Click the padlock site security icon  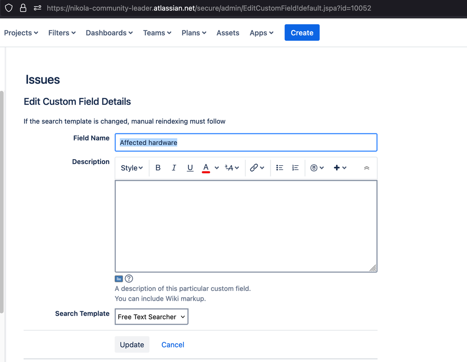coord(23,8)
